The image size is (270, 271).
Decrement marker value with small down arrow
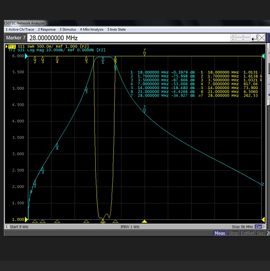coord(233,39)
